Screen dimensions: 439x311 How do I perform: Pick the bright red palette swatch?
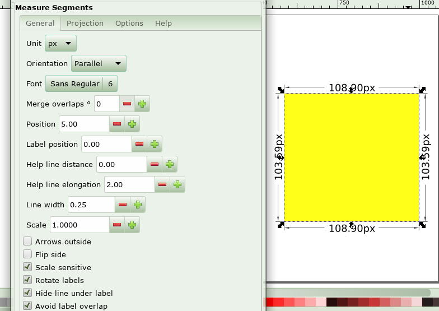pyautogui.click(x=279, y=302)
